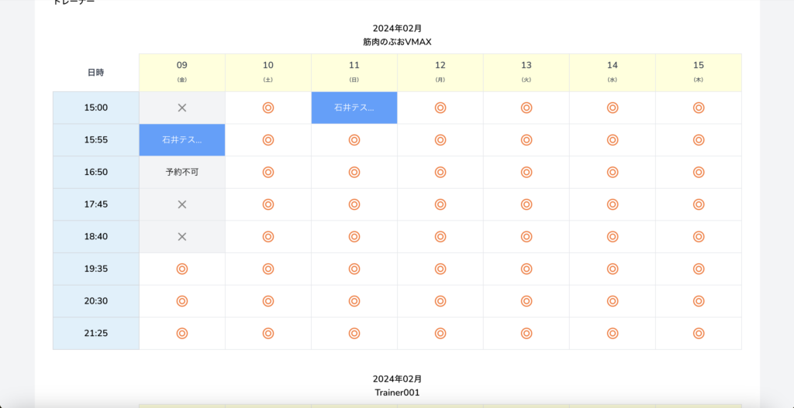This screenshot has height=408, width=794.
Task: Select the 18:40 slot on the 11th
Action: point(354,236)
